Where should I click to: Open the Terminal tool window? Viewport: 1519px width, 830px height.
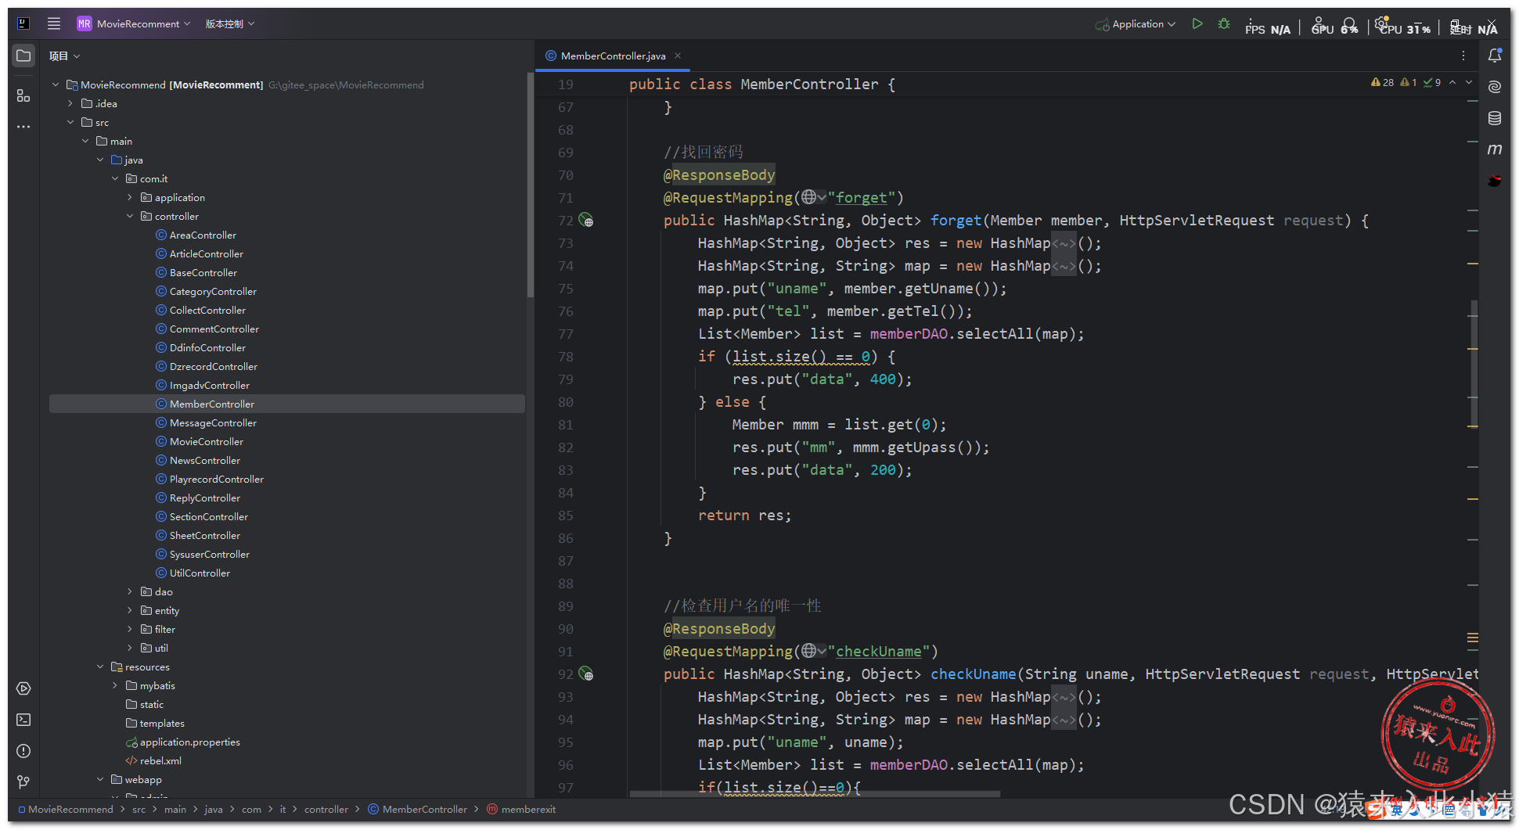tap(23, 720)
